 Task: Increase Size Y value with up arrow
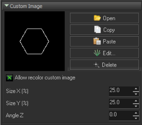tap(136, 101)
